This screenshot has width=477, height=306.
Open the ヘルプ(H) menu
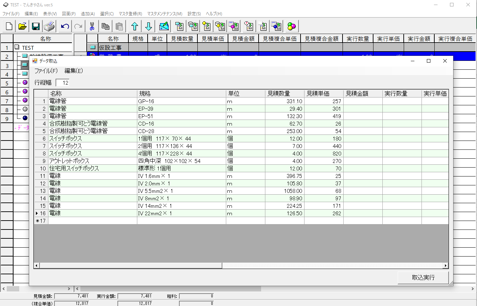[x=214, y=14]
